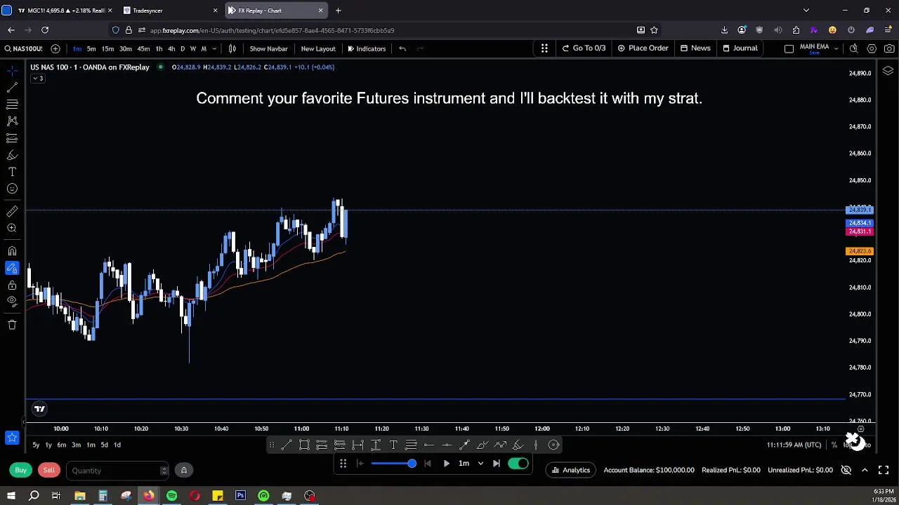Toggle the green replay switch

tap(518, 463)
